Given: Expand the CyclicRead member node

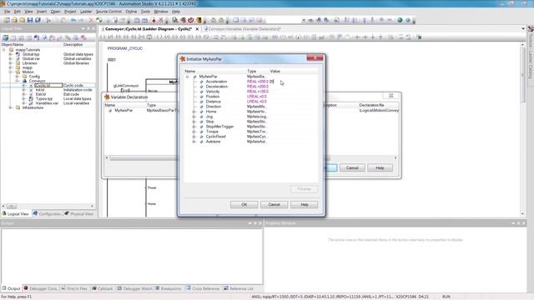Looking at the screenshot, I should (x=194, y=137).
